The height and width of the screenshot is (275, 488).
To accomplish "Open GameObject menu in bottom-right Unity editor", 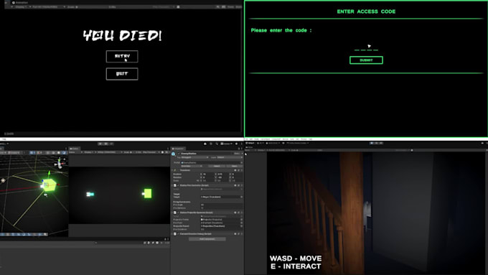I will click(265, 139).
